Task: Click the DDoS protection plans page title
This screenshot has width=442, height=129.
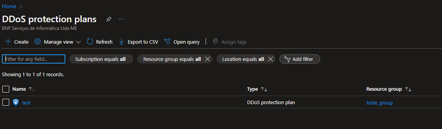Action: click(49, 19)
